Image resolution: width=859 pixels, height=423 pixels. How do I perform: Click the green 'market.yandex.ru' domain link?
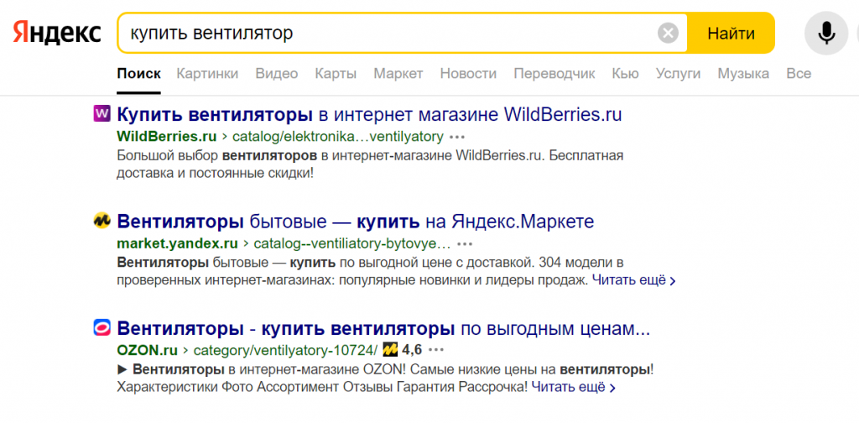[x=178, y=243]
